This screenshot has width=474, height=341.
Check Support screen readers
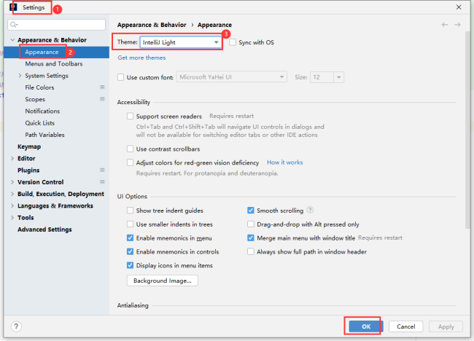coord(130,116)
